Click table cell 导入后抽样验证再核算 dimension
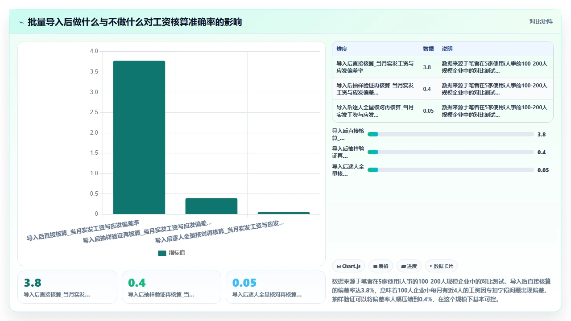571x321 pixels. [375, 89]
